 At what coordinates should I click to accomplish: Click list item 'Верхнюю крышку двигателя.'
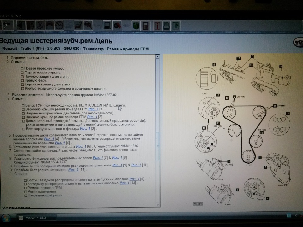(48, 84)
